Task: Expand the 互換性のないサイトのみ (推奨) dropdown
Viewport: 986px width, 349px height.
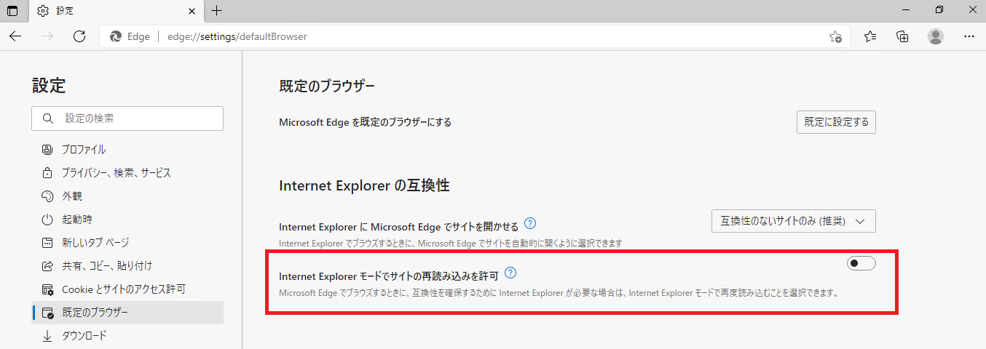Action: [x=793, y=221]
